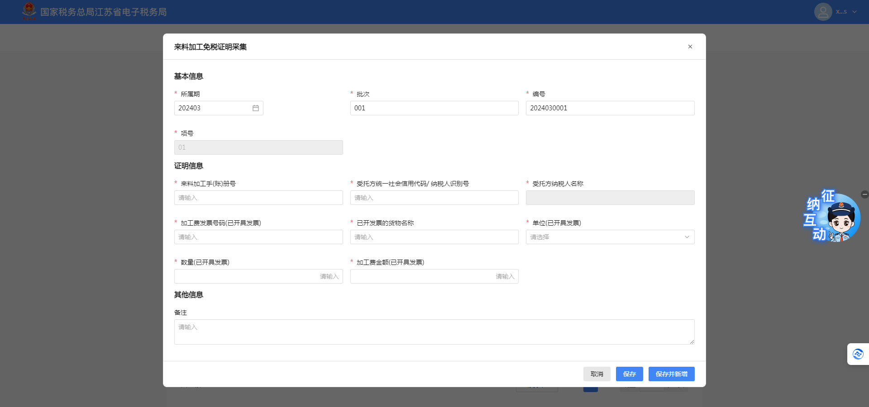Image resolution: width=869 pixels, height=407 pixels.
Task: Focus the 批次 input field
Action: [x=434, y=108]
